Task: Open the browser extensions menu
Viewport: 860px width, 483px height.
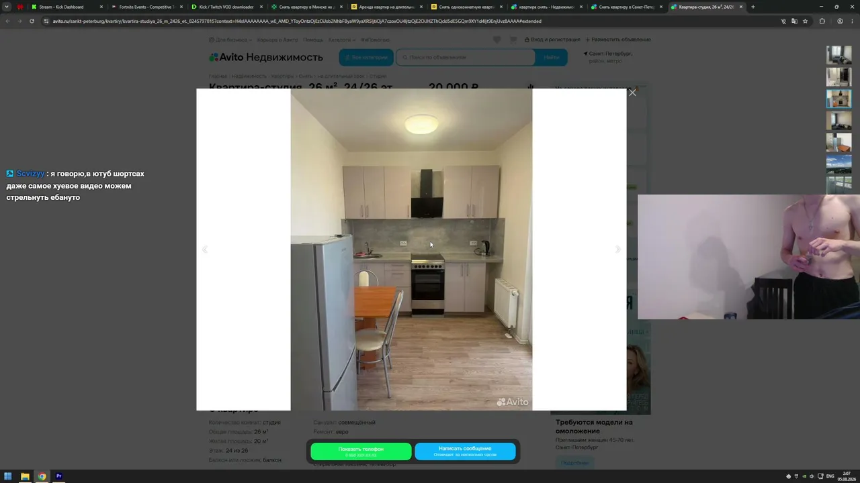Action: (822, 21)
